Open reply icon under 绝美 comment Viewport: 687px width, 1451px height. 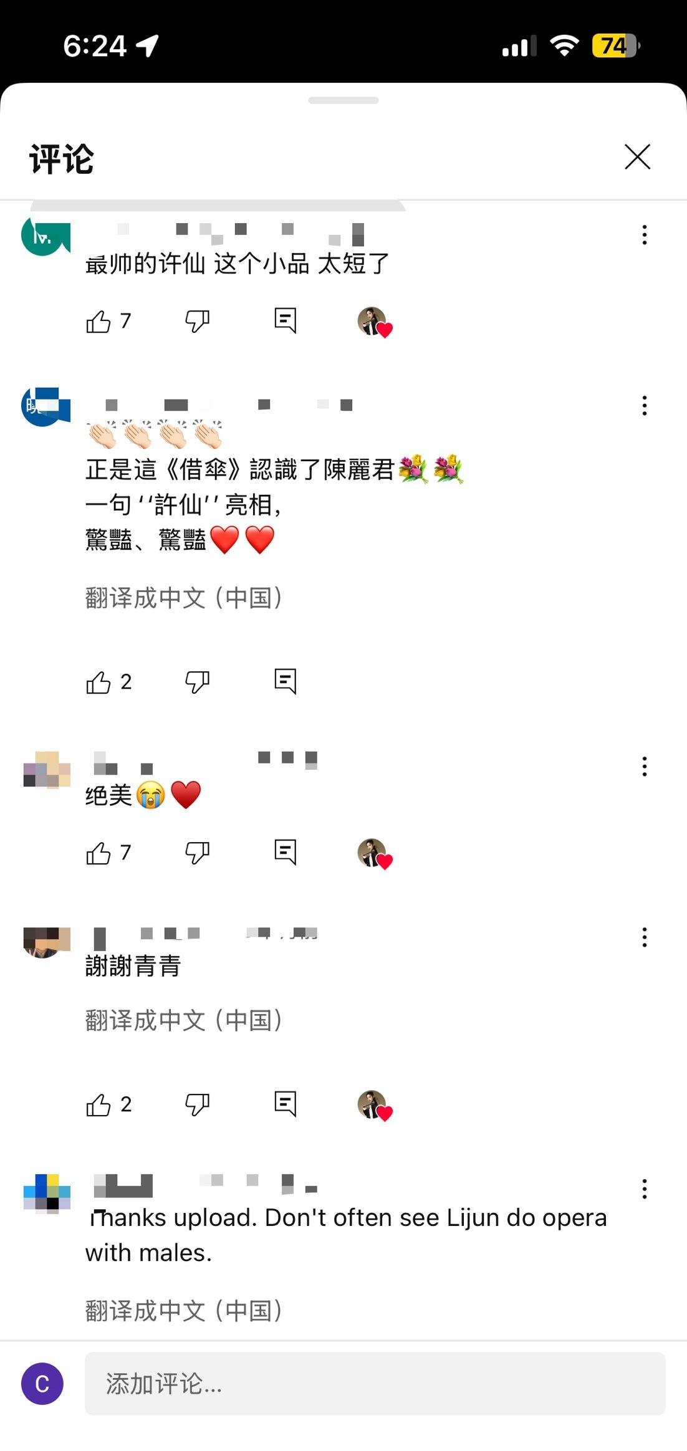pyautogui.click(x=285, y=853)
